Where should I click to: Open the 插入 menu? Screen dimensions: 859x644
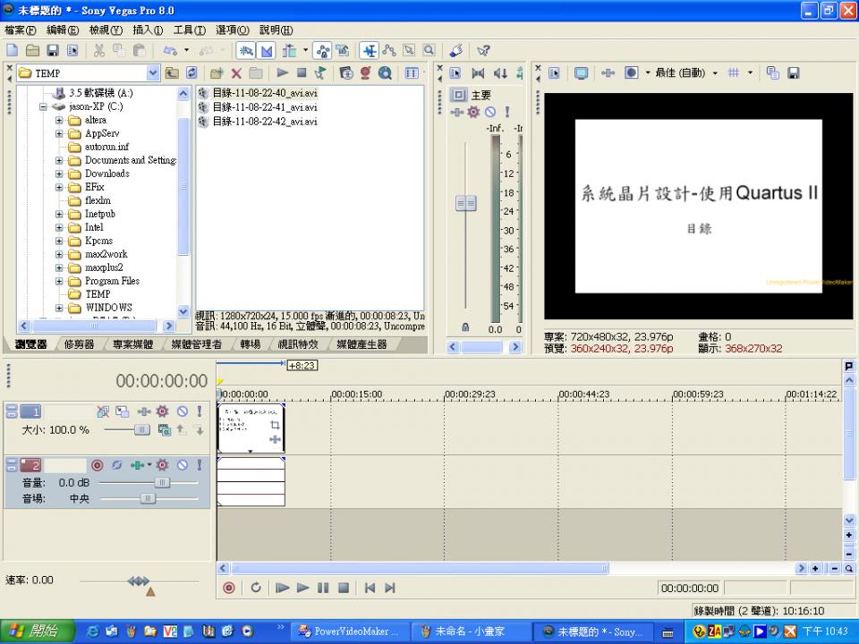coord(147,30)
